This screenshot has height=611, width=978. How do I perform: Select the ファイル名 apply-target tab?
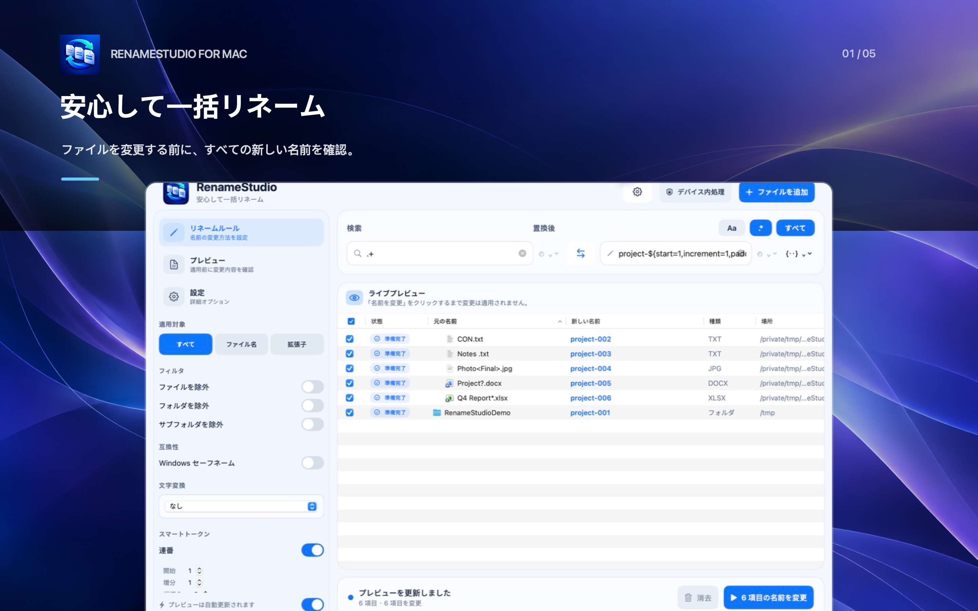[241, 344]
